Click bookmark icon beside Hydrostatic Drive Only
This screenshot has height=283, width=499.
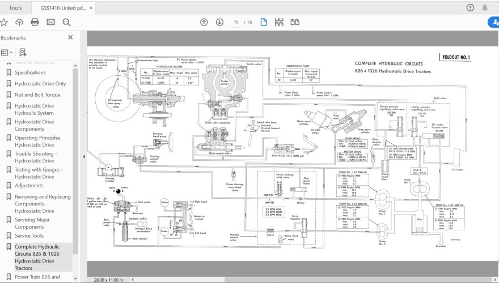[9, 84]
